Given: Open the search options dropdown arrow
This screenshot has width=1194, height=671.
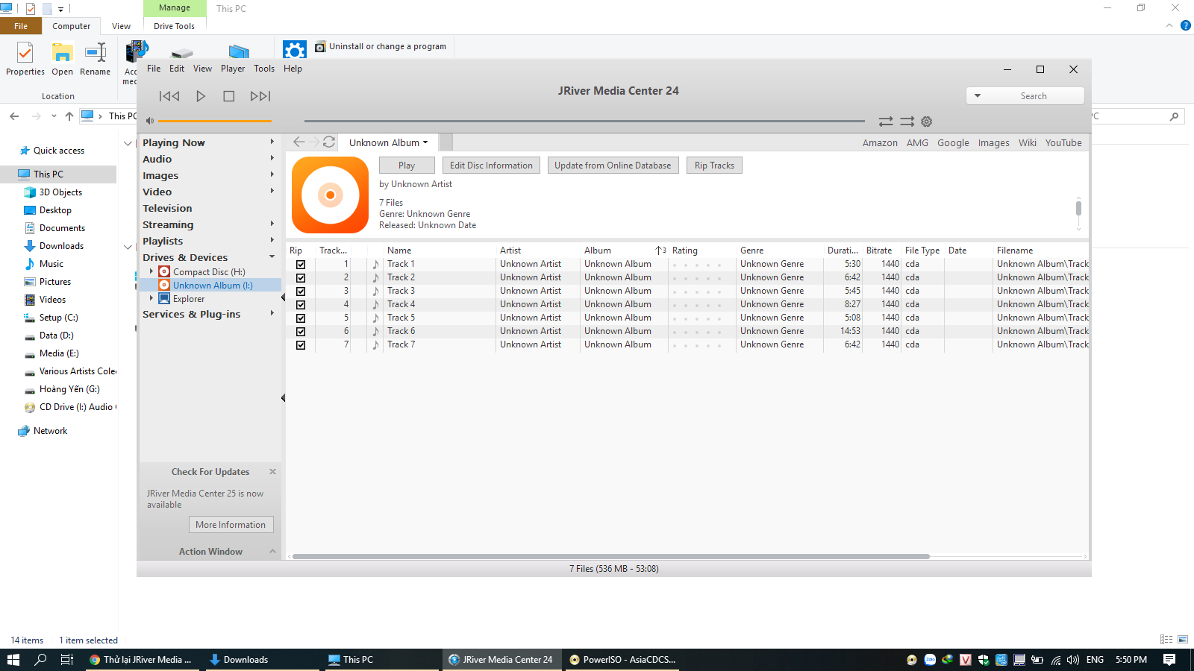Looking at the screenshot, I should (978, 95).
